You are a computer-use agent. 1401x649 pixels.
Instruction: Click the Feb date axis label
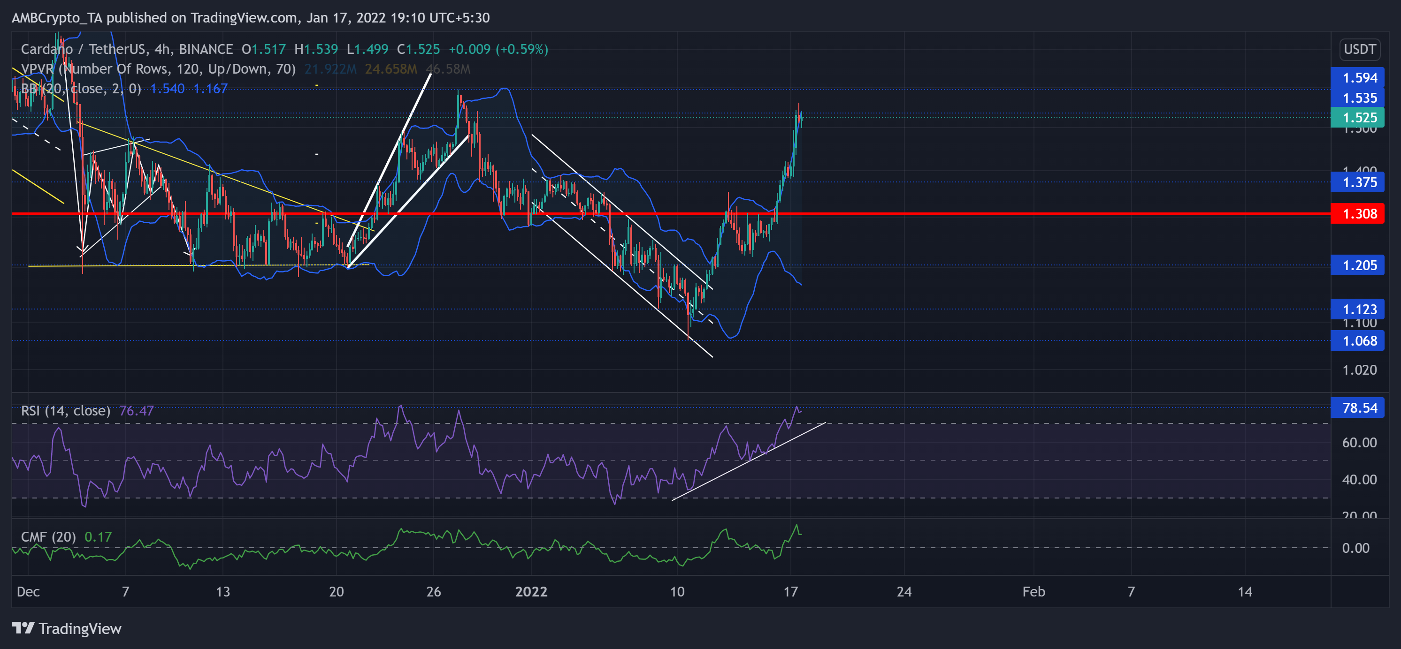[1034, 591]
